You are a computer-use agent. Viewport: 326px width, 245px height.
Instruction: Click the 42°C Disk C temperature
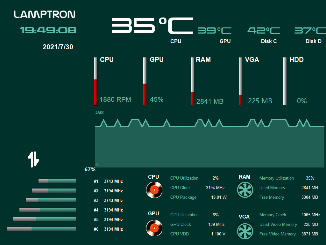[264, 31]
